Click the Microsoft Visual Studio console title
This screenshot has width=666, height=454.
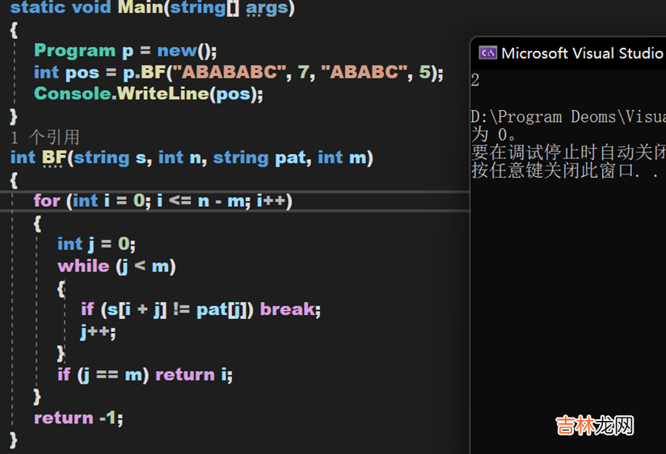581,53
